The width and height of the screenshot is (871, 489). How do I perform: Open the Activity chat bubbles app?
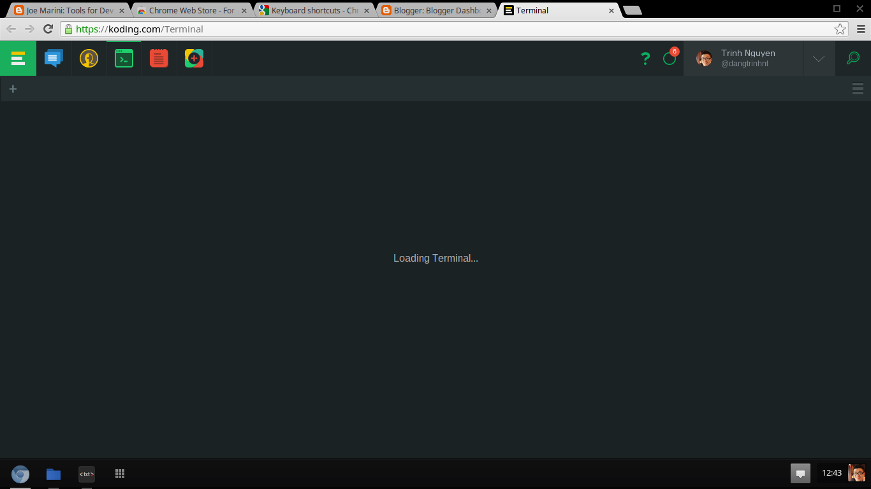(54, 59)
